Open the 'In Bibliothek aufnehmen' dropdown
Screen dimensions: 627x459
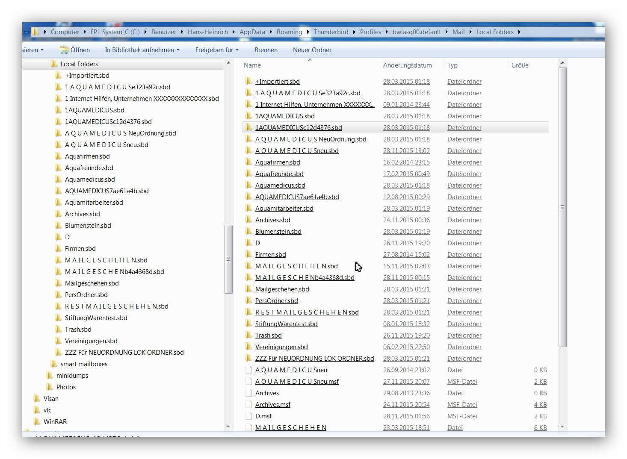point(142,50)
